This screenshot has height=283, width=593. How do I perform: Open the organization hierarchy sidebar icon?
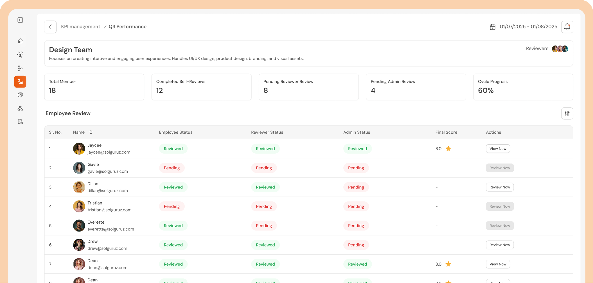click(x=20, y=68)
